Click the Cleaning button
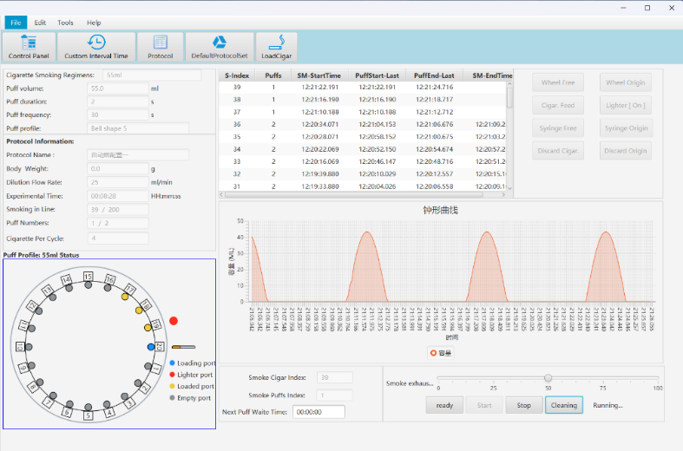Viewport: 683px width, 451px height. pyautogui.click(x=563, y=405)
